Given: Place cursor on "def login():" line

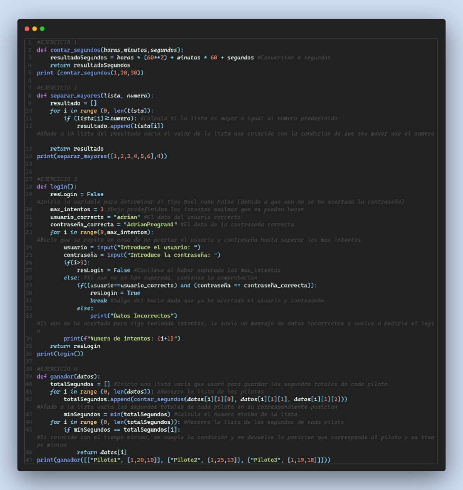Looking at the screenshot, I should 57,187.
